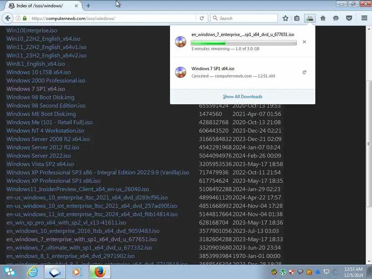This screenshot has height=279, width=372.
Task: Launch Internet Explorer from the taskbar
Action: 32,272
